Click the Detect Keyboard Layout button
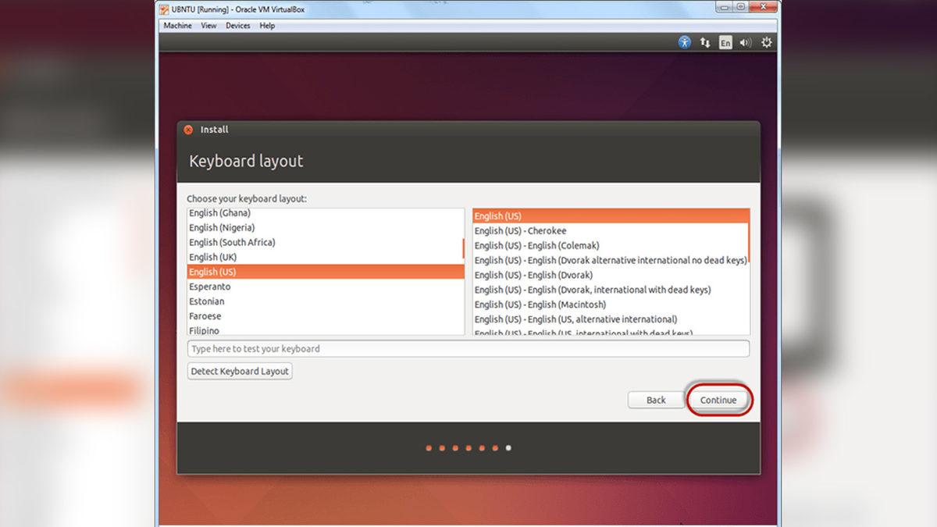The height and width of the screenshot is (527, 937). pyautogui.click(x=239, y=371)
